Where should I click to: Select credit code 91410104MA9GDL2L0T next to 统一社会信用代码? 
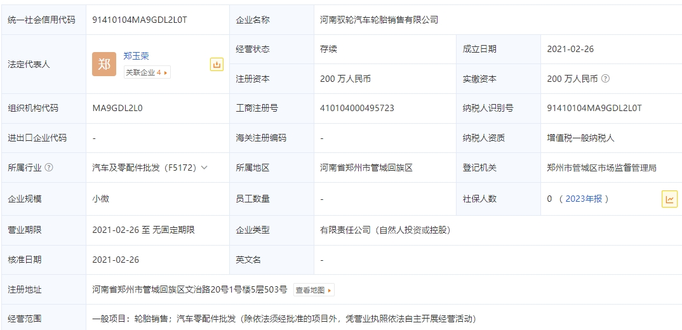(x=140, y=20)
